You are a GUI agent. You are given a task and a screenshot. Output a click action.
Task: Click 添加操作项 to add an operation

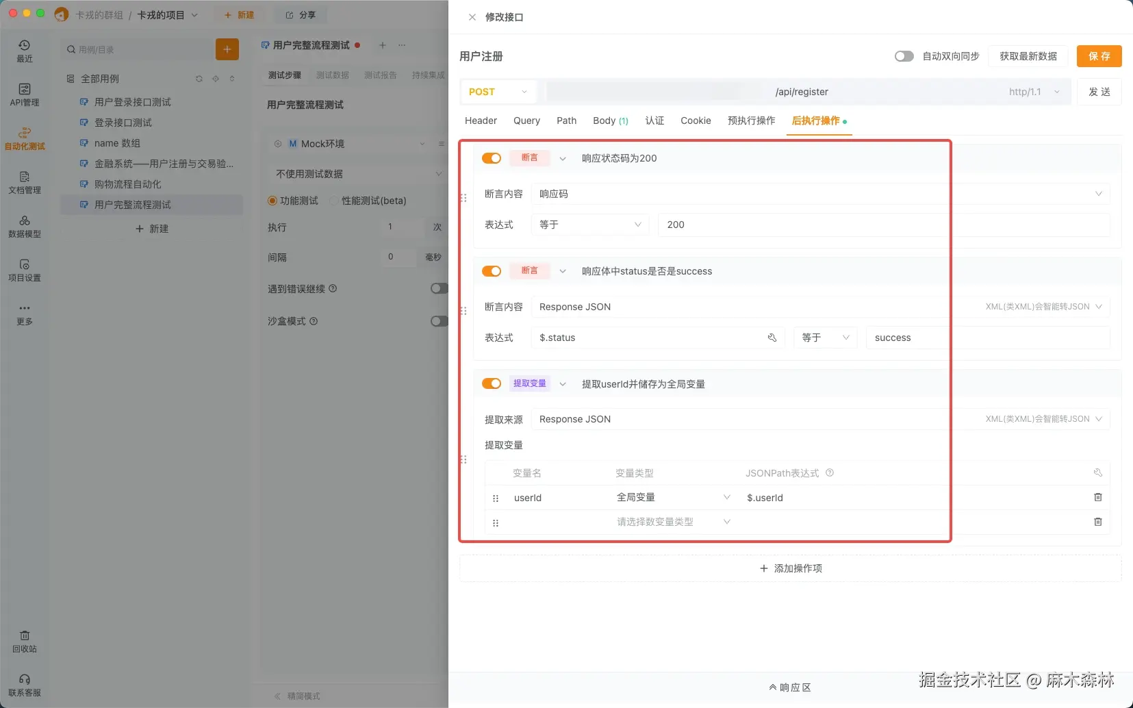[791, 568]
